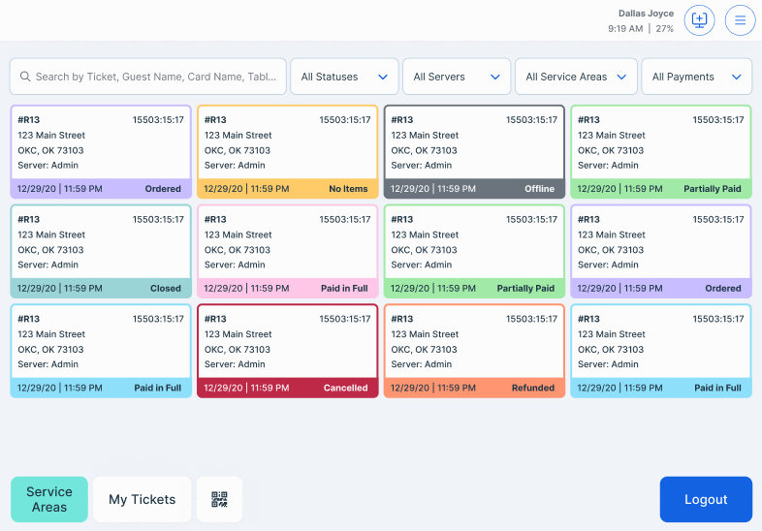Open the Cancelled ticket card
The width and height of the screenshot is (762, 531).
pos(287,351)
